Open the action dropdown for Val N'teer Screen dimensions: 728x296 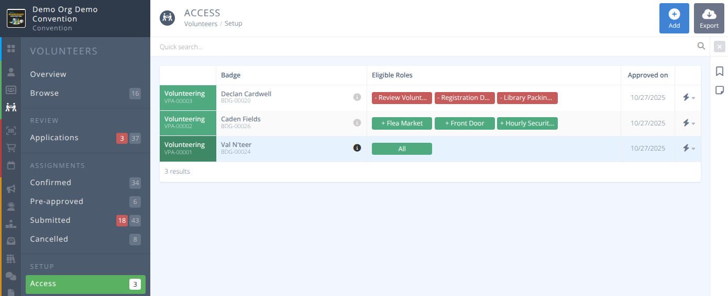coord(688,149)
